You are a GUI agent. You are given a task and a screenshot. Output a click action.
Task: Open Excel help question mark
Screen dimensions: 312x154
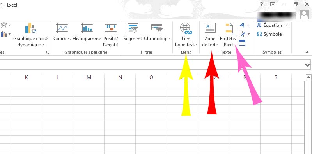point(261,5)
